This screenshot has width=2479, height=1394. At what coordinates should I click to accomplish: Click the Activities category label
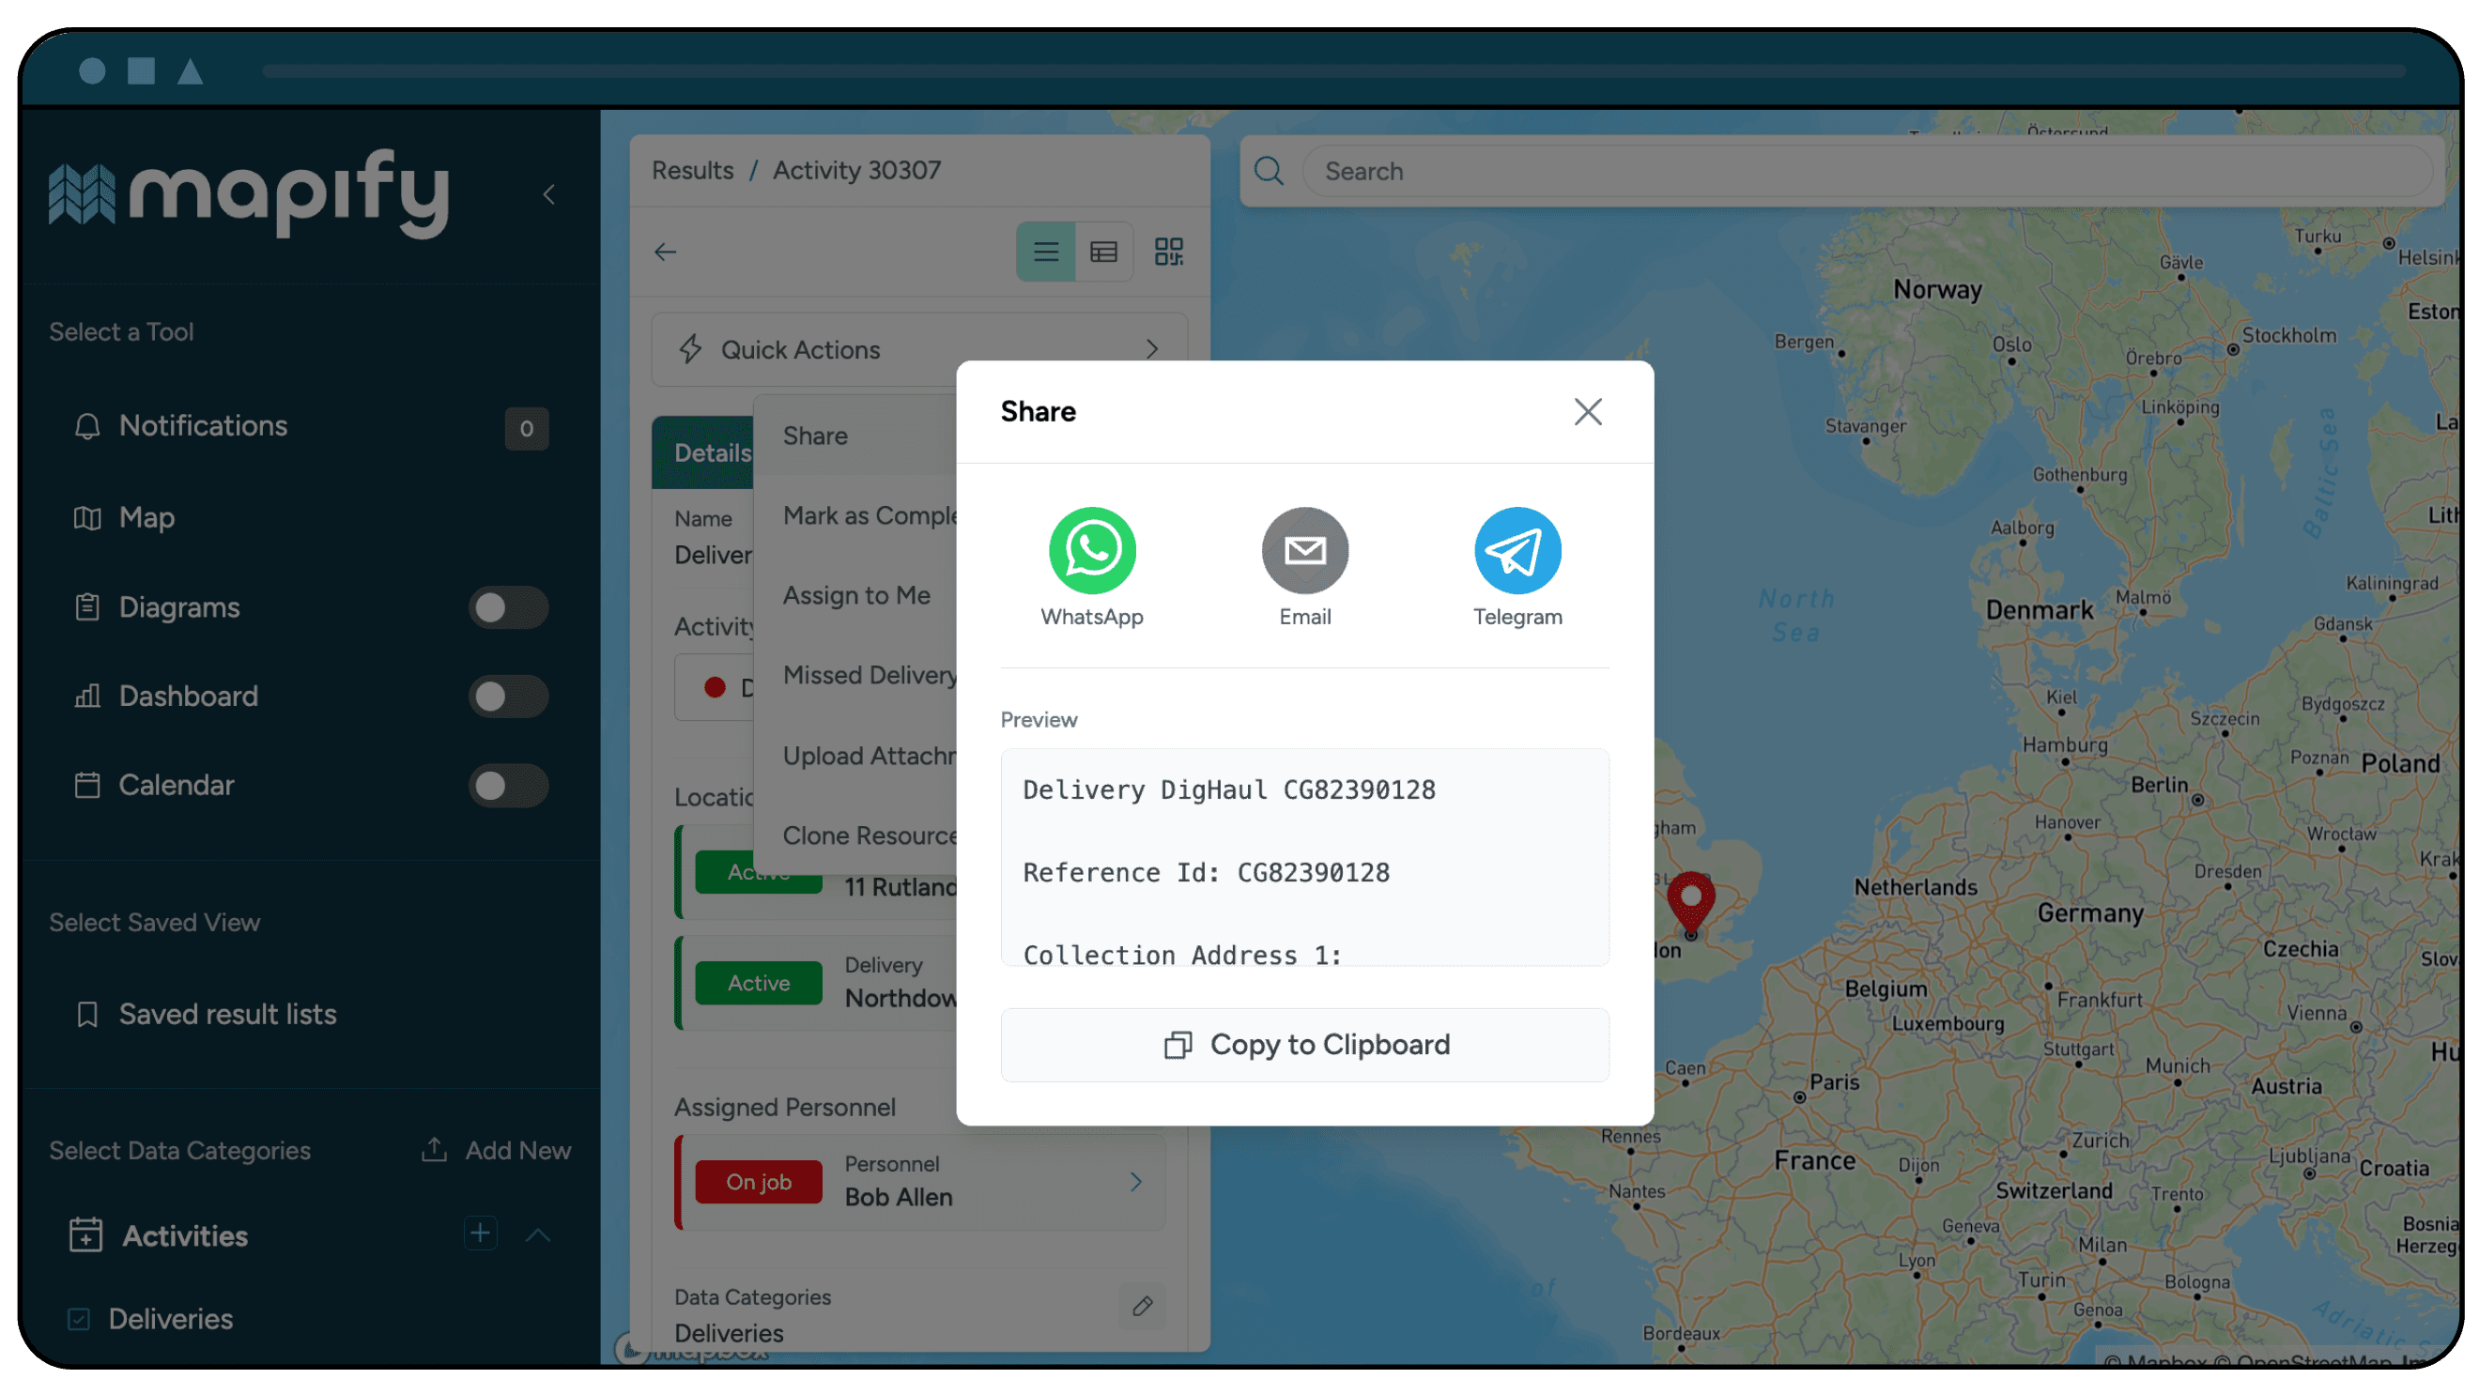[x=185, y=1236]
